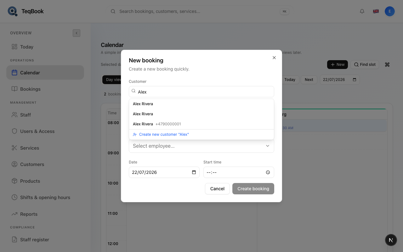Screen dimensions: 403x252
Task: Click the Bookings book icon
Action: (x=14, y=89)
